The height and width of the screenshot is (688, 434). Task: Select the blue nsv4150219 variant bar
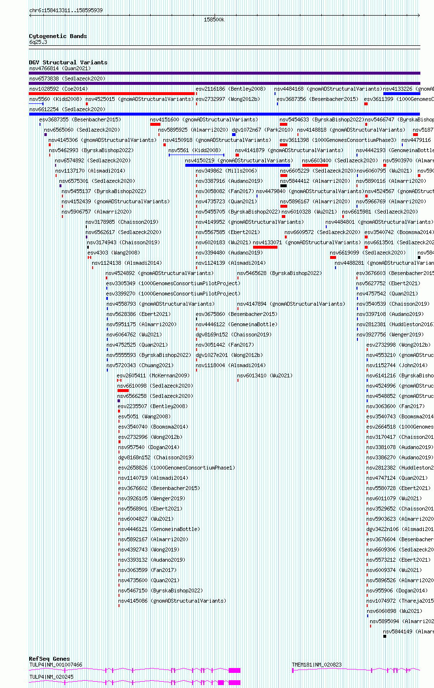[x=237, y=165]
